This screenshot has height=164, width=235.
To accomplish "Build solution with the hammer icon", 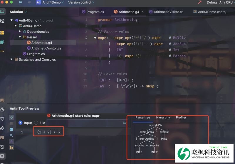I will [200, 2].
